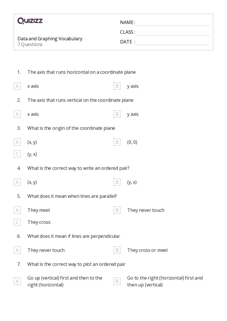
Task: Check box A for question 1 x axis
Action: (x=17, y=86)
